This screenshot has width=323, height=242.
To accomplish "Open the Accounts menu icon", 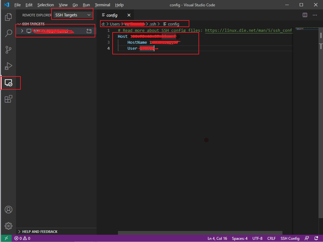I will [8, 210].
